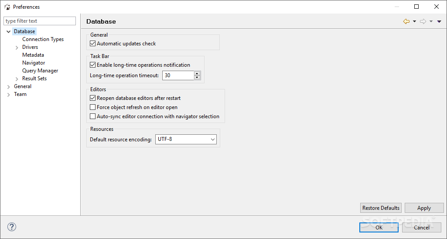The height and width of the screenshot is (239, 447).
Task: Open Navigator preferences page
Action: (x=34, y=63)
